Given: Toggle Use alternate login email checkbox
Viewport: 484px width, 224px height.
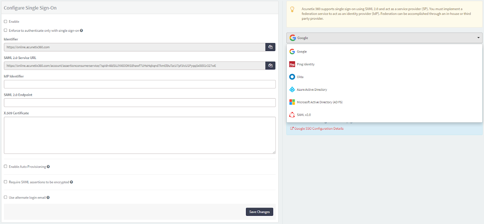Looking at the screenshot, I should [5, 197].
